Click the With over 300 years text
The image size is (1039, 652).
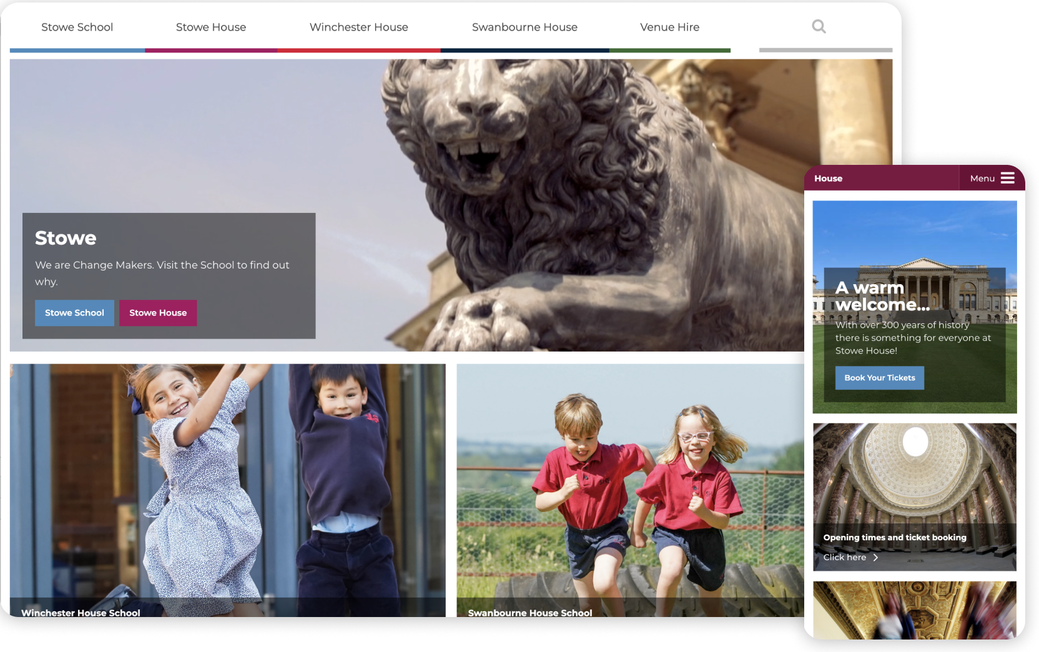[913, 338]
